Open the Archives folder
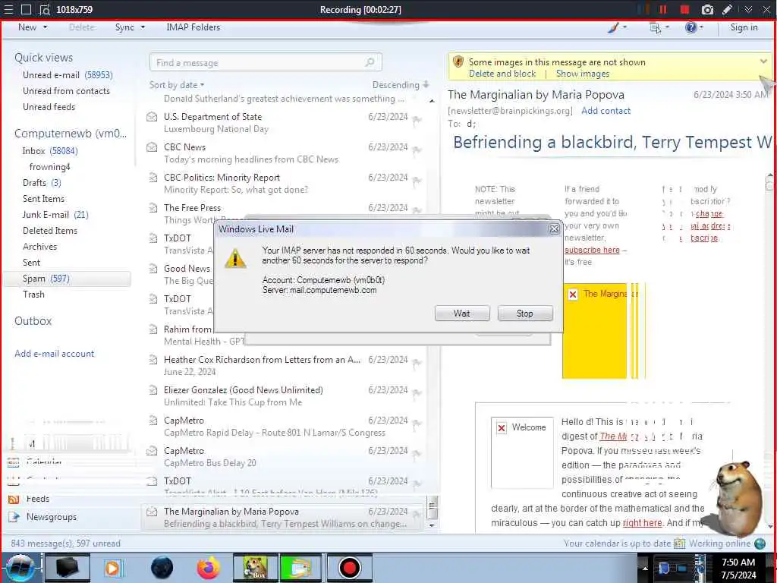 pyautogui.click(x=40, y=247)
